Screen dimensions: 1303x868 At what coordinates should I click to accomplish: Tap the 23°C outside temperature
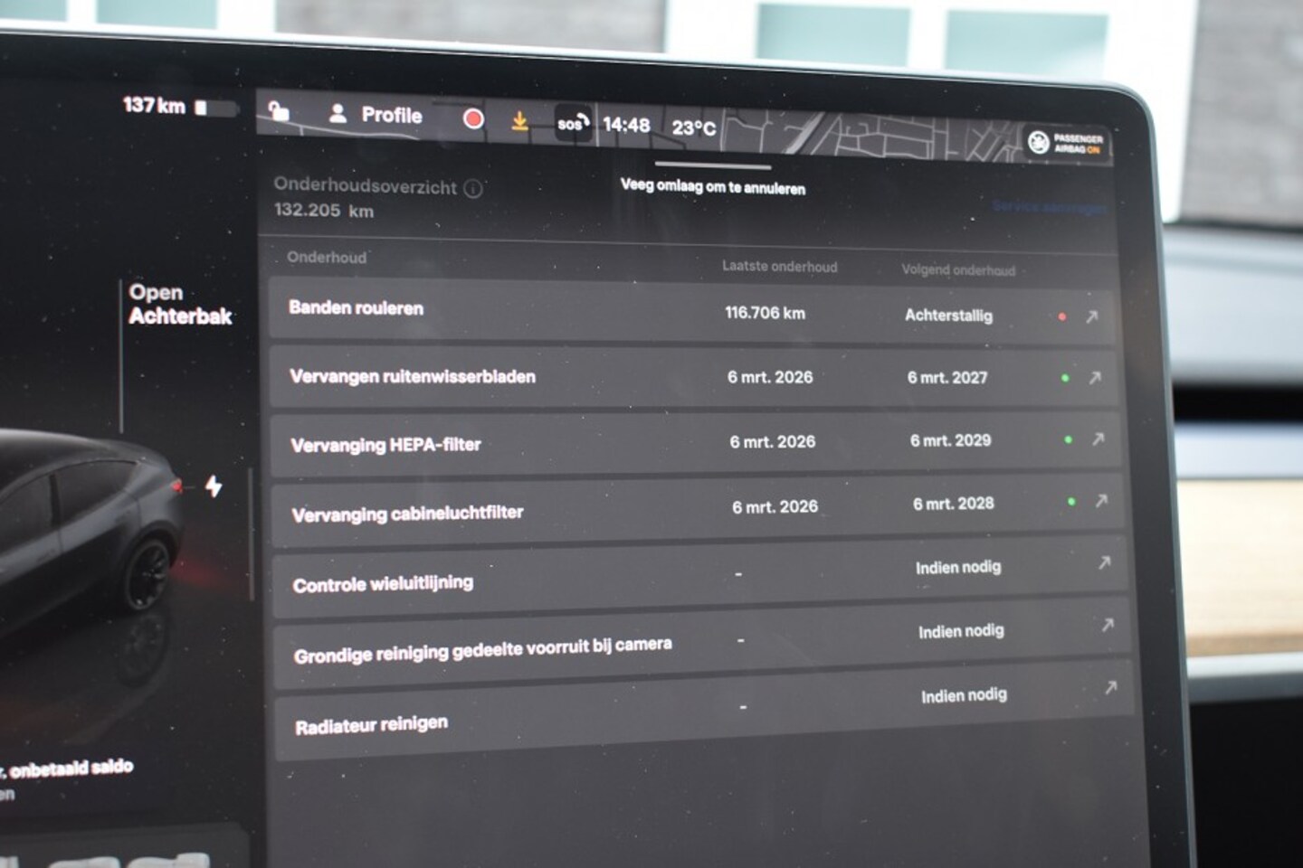[x=694, y=127]
